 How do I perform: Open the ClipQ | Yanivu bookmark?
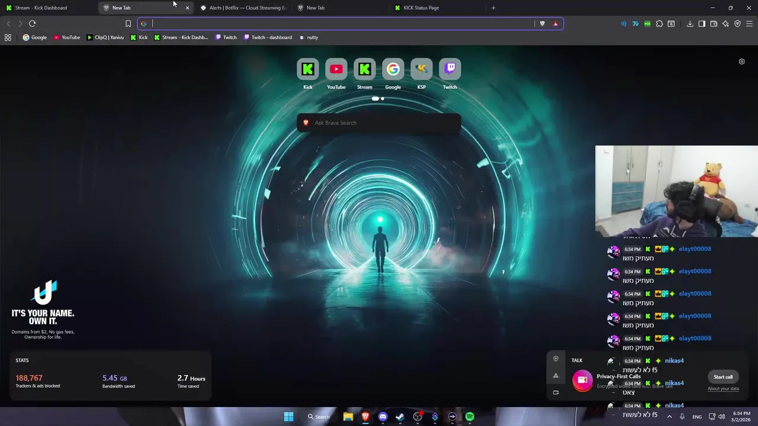(x=105, y=37)
